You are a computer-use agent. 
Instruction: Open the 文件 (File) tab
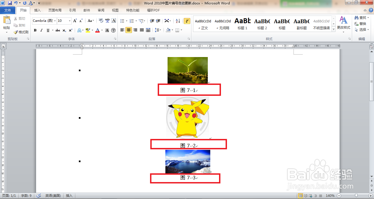pyautogui.click(x=8, y=10)
